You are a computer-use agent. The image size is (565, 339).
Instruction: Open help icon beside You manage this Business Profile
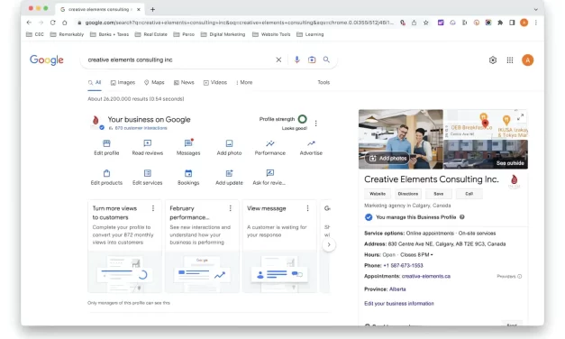coord(462,217)
